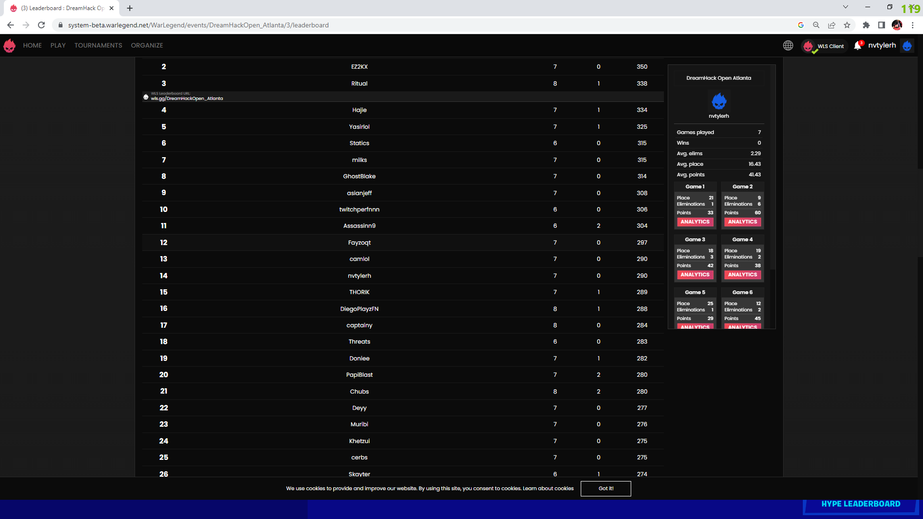Open the PLAY menu item
This screenshot has height=519, width=923.
click(x=58, y=46)
